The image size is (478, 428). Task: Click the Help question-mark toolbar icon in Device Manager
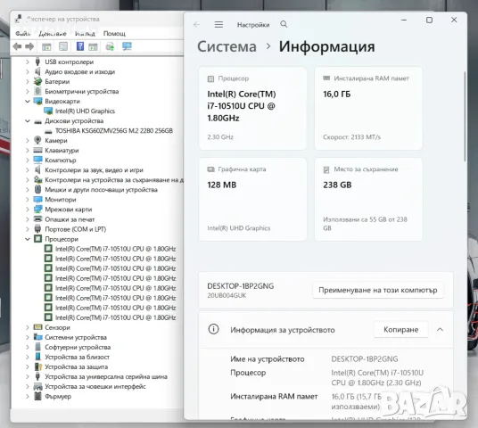pyautogui.click(x=80, y=46)
